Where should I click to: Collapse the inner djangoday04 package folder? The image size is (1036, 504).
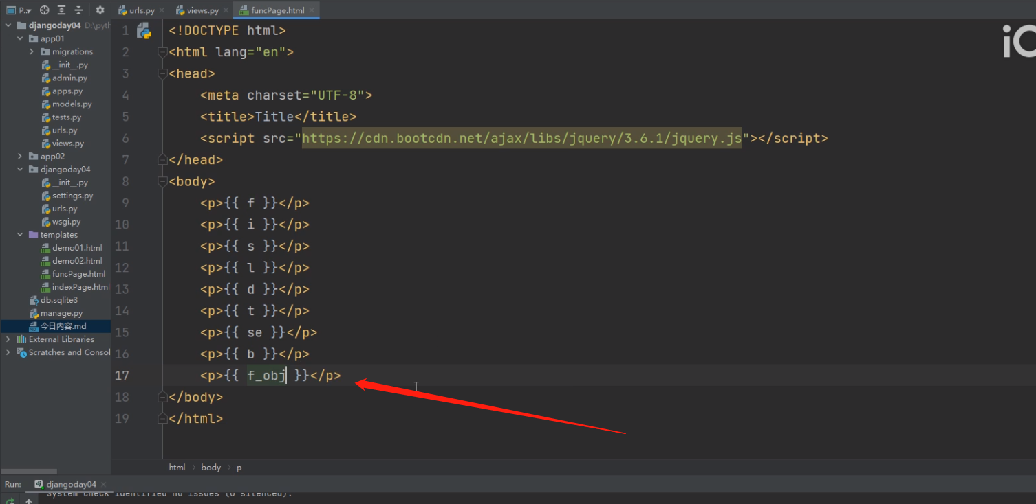[x=20, y=170]
